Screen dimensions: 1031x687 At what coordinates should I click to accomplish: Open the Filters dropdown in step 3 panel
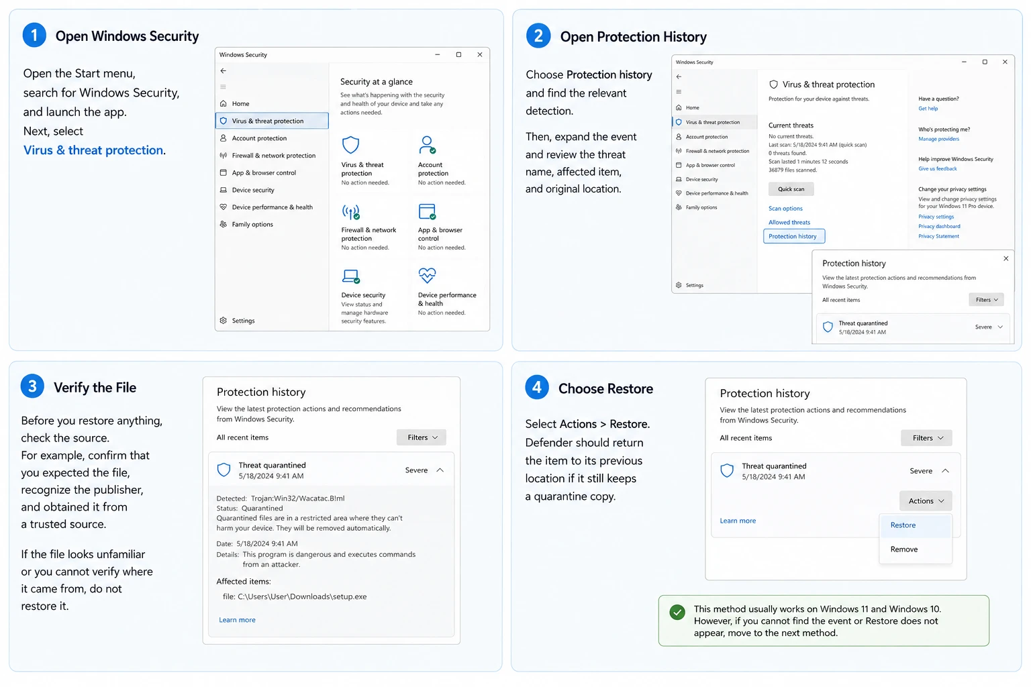click(x=422, y=437)
